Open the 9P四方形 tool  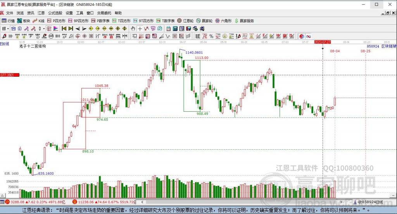(78, 21)
